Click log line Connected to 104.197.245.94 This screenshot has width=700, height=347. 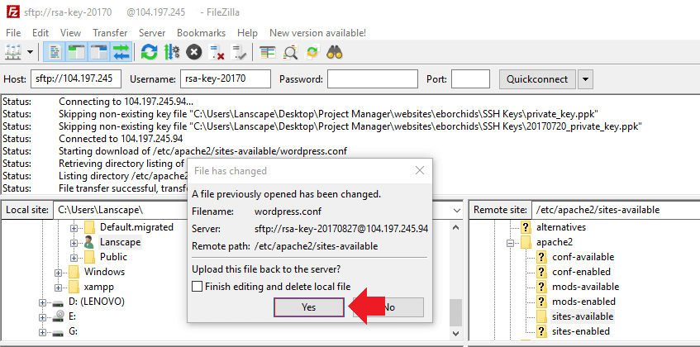[121, 138]
